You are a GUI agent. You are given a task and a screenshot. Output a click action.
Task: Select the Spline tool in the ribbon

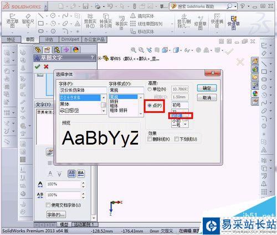65,16
